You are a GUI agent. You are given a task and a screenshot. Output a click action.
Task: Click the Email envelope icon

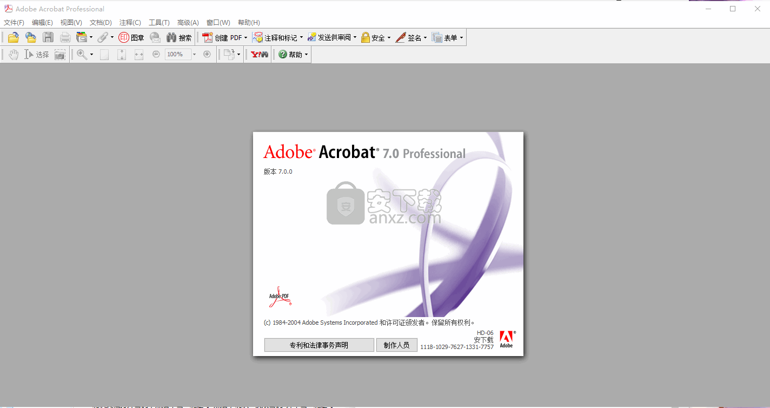click(155, 37)
